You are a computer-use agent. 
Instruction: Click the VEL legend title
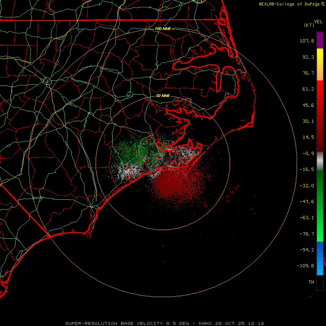point(318,22)
